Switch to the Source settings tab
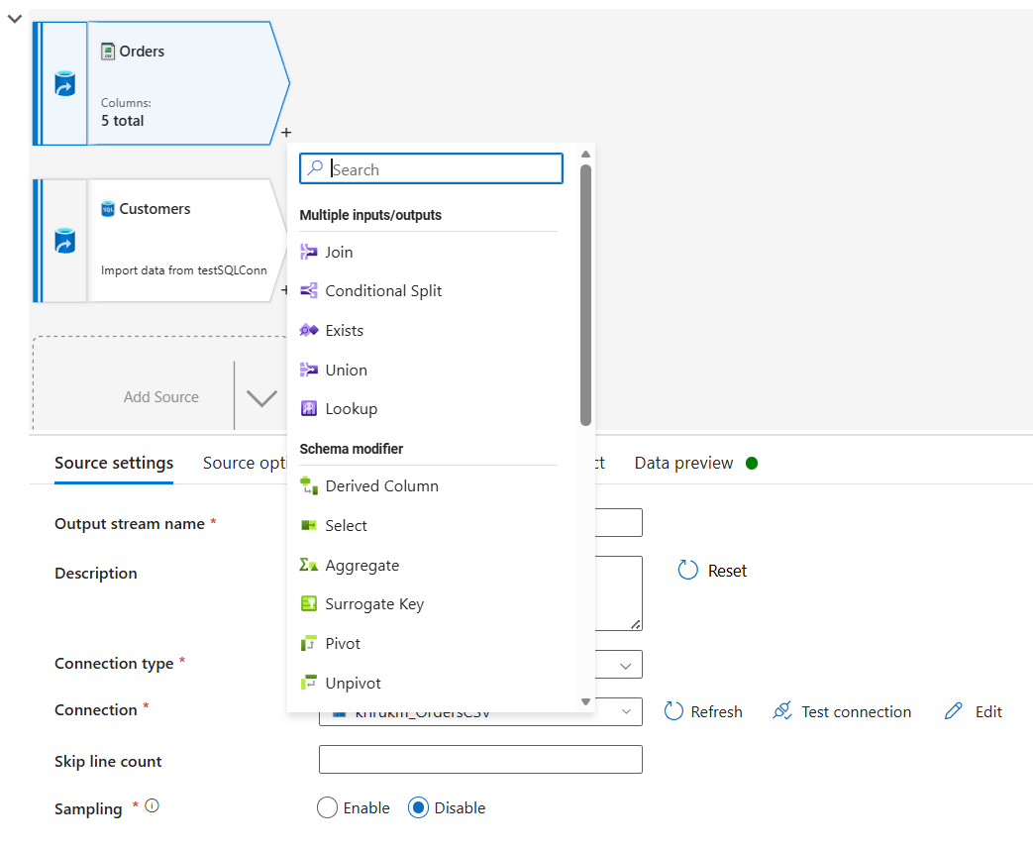 pos(114,464)
